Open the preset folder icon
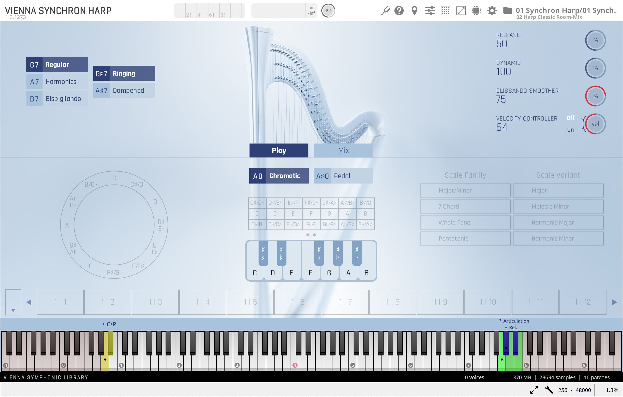 tap(507, 10)
